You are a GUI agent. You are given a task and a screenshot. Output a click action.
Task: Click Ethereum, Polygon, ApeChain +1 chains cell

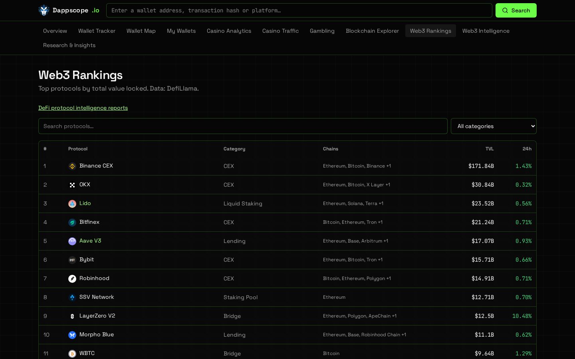(360, 316)
